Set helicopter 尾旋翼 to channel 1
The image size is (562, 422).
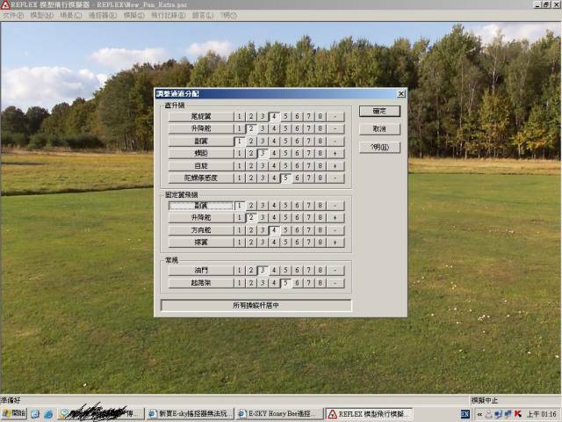pos(240,117)
